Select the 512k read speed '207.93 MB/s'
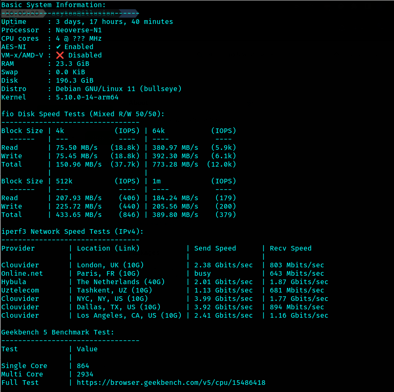Image resolution: width=394 pixels, height=392 pixels. click(78, 198)
